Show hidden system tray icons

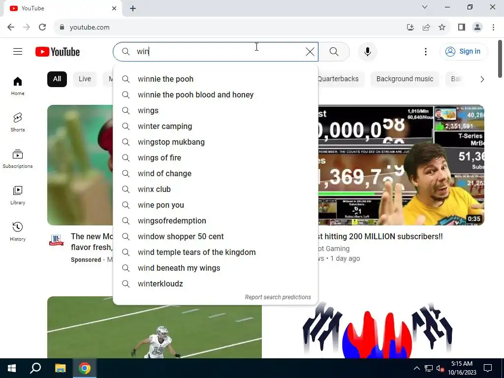416,368
